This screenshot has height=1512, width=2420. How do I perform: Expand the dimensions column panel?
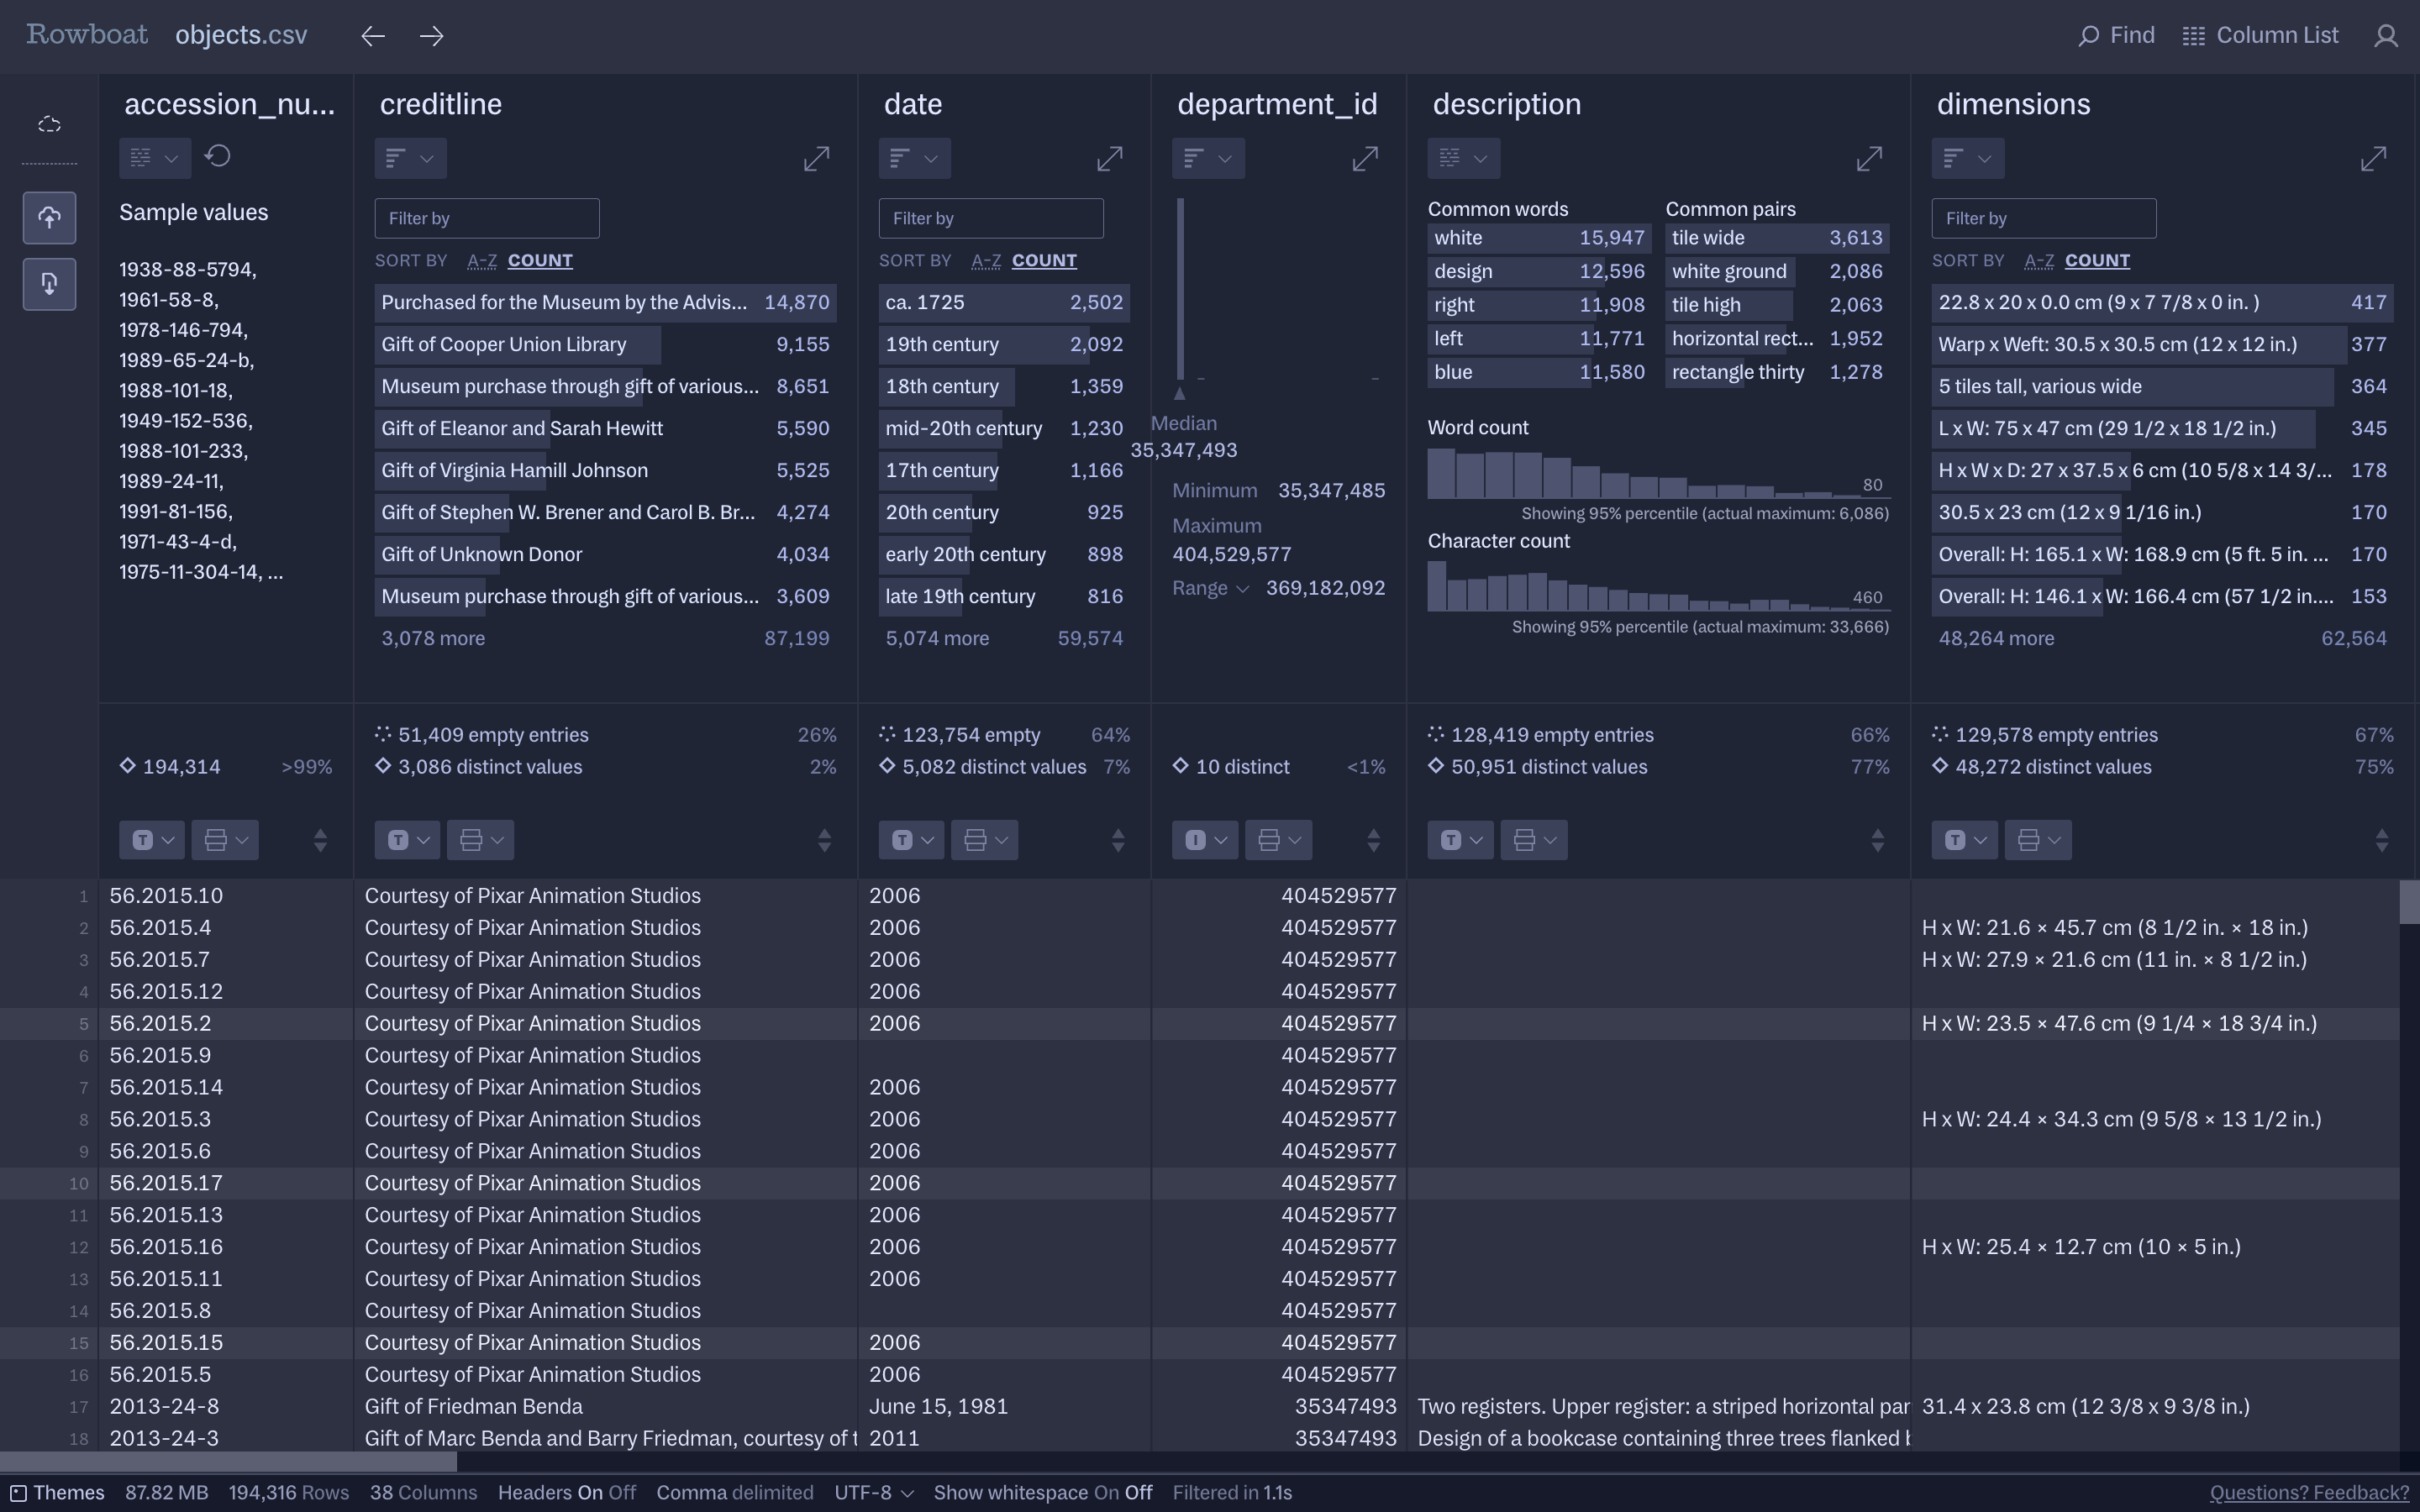tap(2372, 158)
